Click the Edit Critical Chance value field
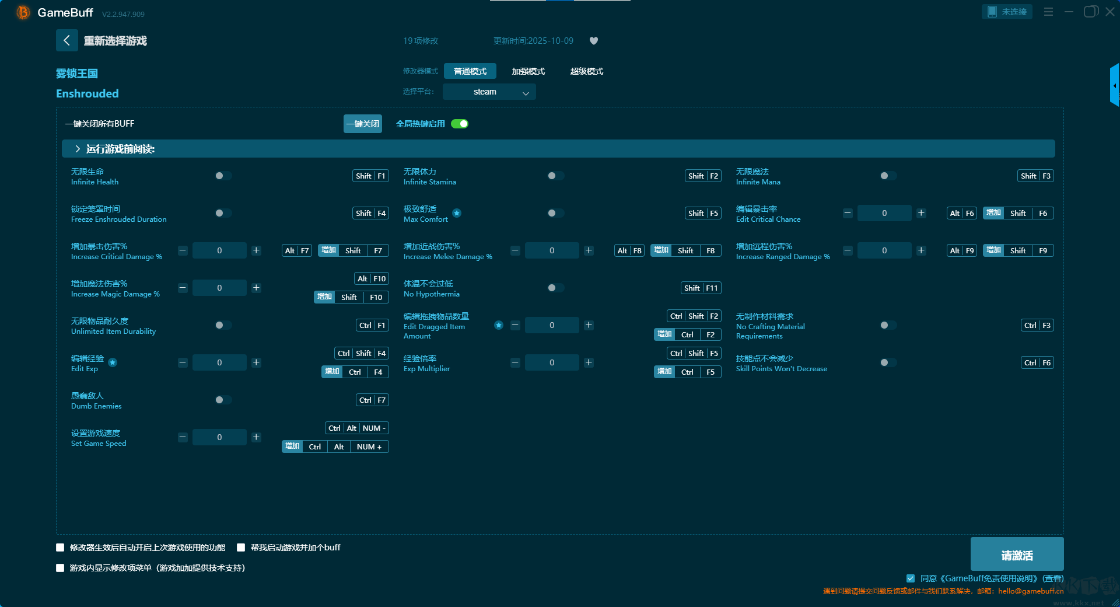 [884, 213]
